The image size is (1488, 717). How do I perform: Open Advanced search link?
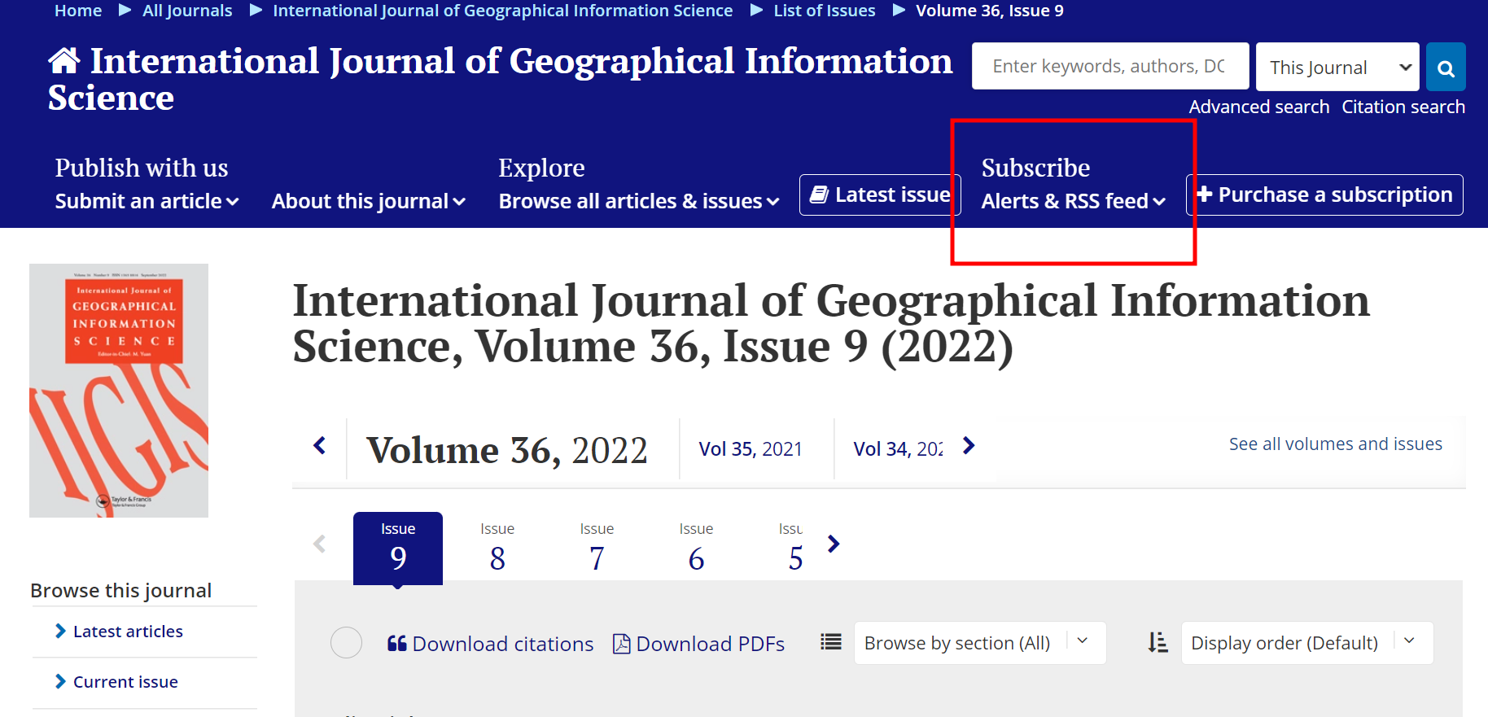pyautogui.click(x=1258, y=107)
